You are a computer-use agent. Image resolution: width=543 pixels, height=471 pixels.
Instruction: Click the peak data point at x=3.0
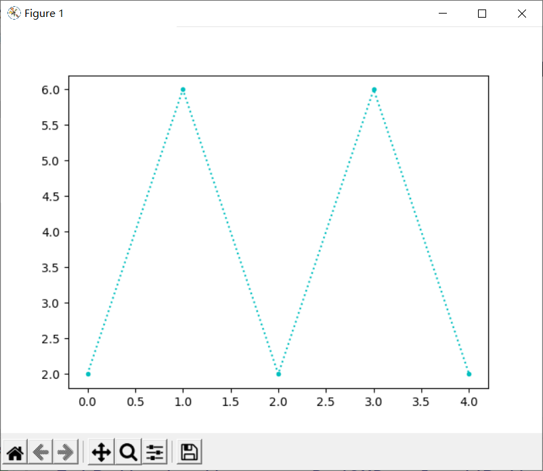374,89
